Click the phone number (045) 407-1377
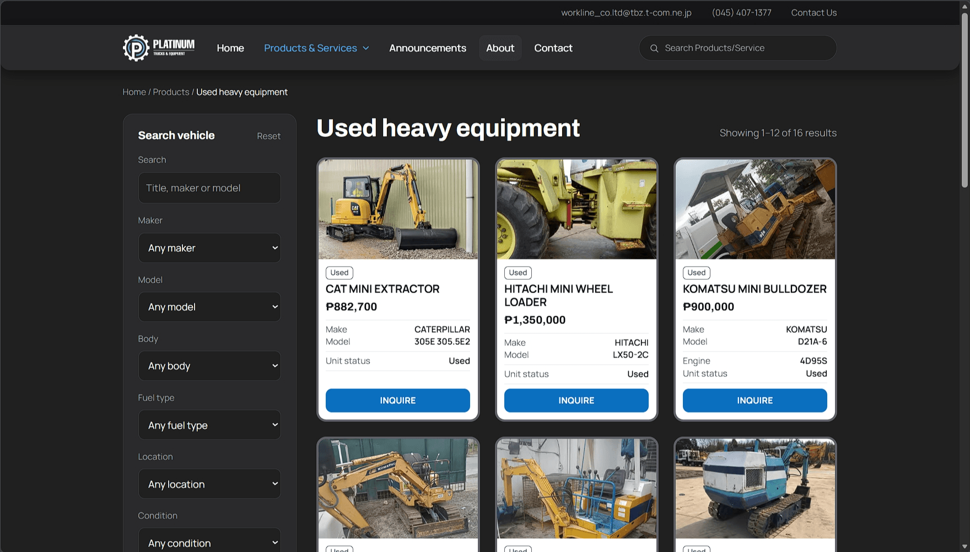Viewport: 970px width, 552px height. tap(741, 13)
